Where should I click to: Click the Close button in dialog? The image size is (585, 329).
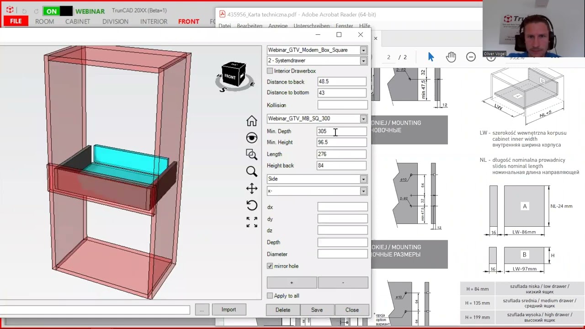click(x=352, y=310)
